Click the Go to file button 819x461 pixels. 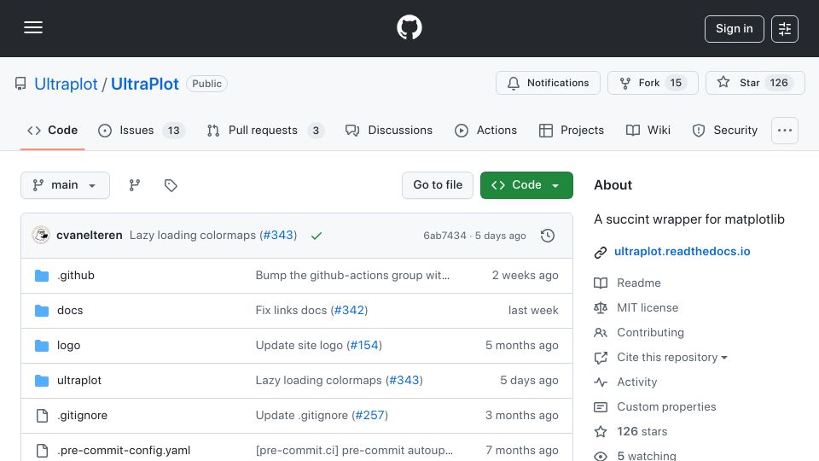click(x=438, y=185)
